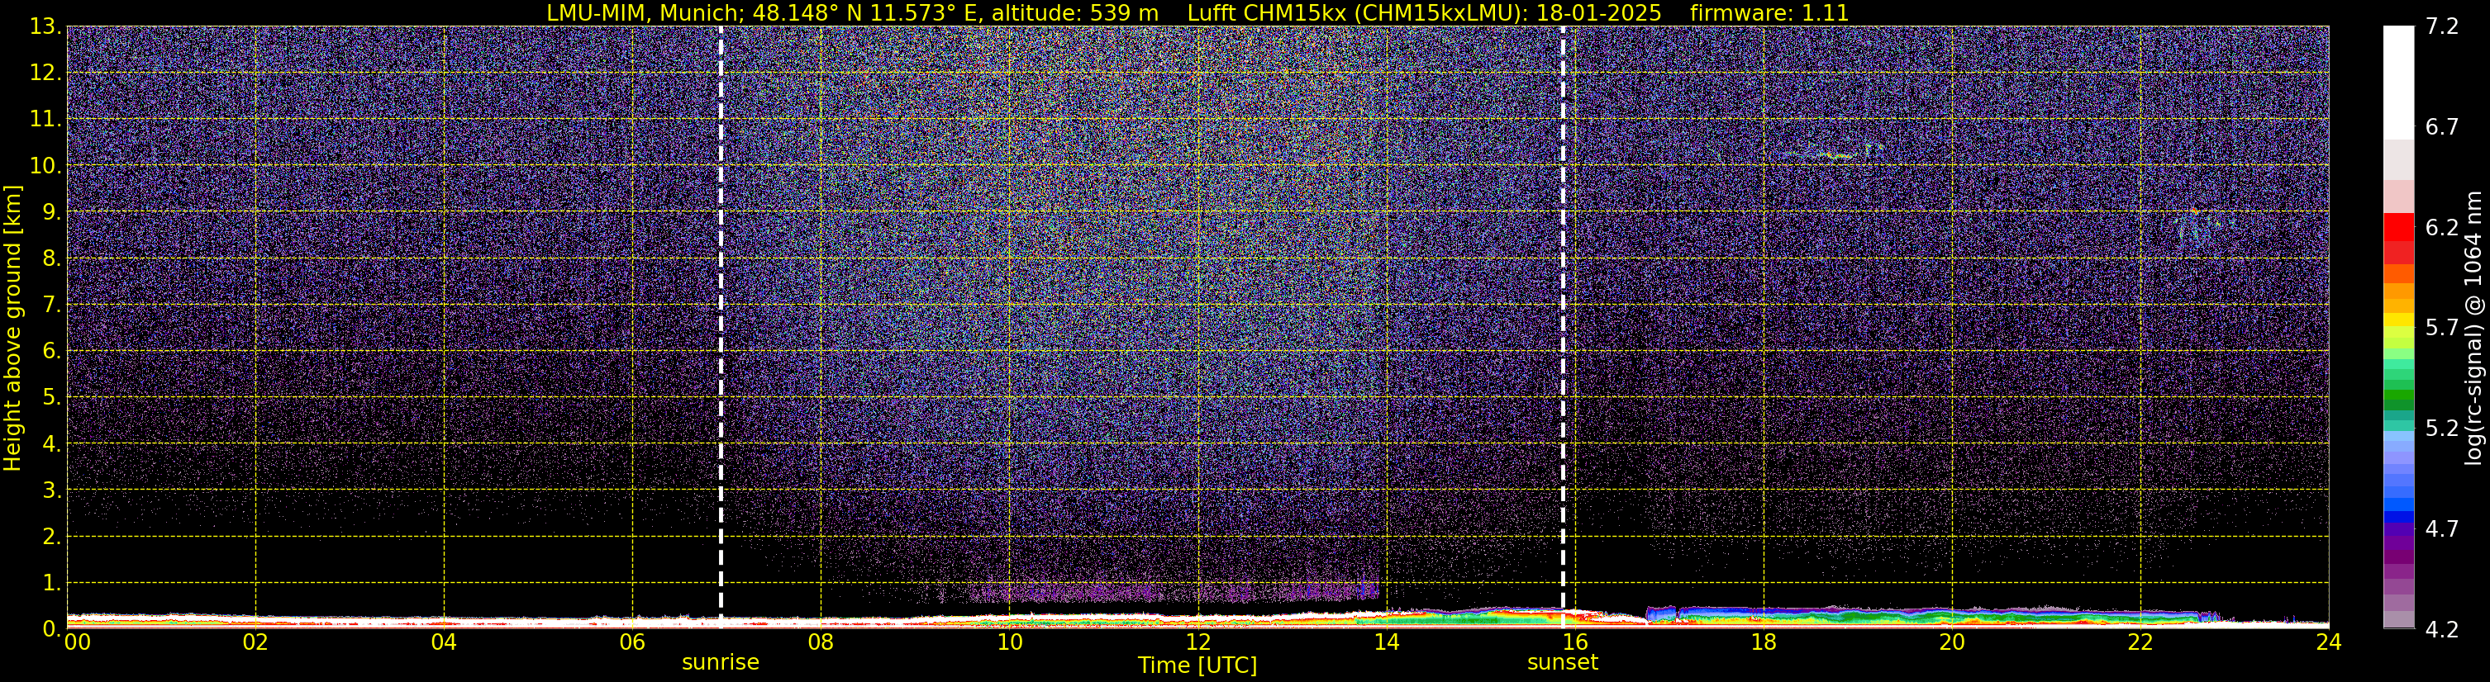Click the '4.2' colorbar value label

coord(2442,630)
